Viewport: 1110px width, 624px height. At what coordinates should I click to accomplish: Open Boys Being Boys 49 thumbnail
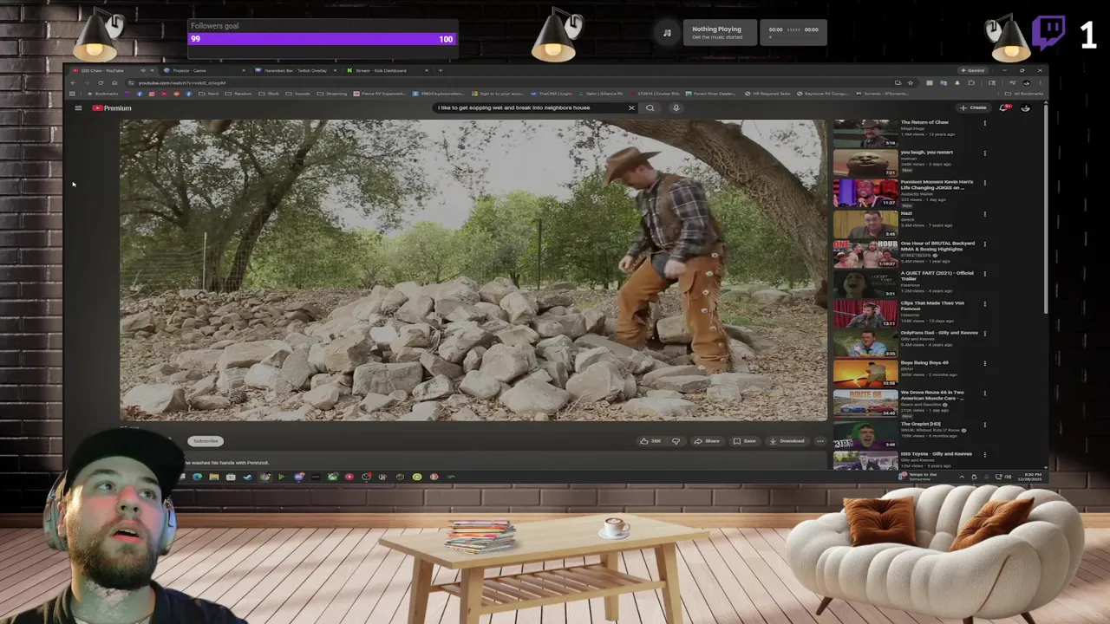pos(865,374)
